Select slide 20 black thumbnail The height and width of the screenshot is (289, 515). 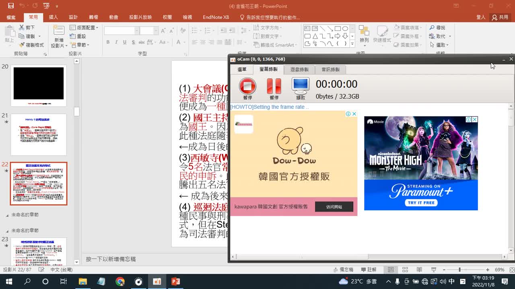coord(39,85)
